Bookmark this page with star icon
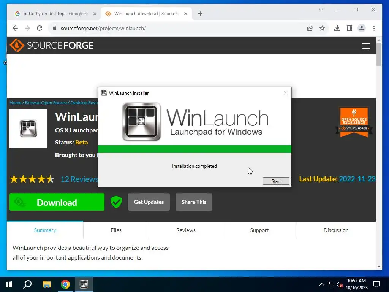The width and height of the screenshot is (389, 292). click(x=322, y=28)
